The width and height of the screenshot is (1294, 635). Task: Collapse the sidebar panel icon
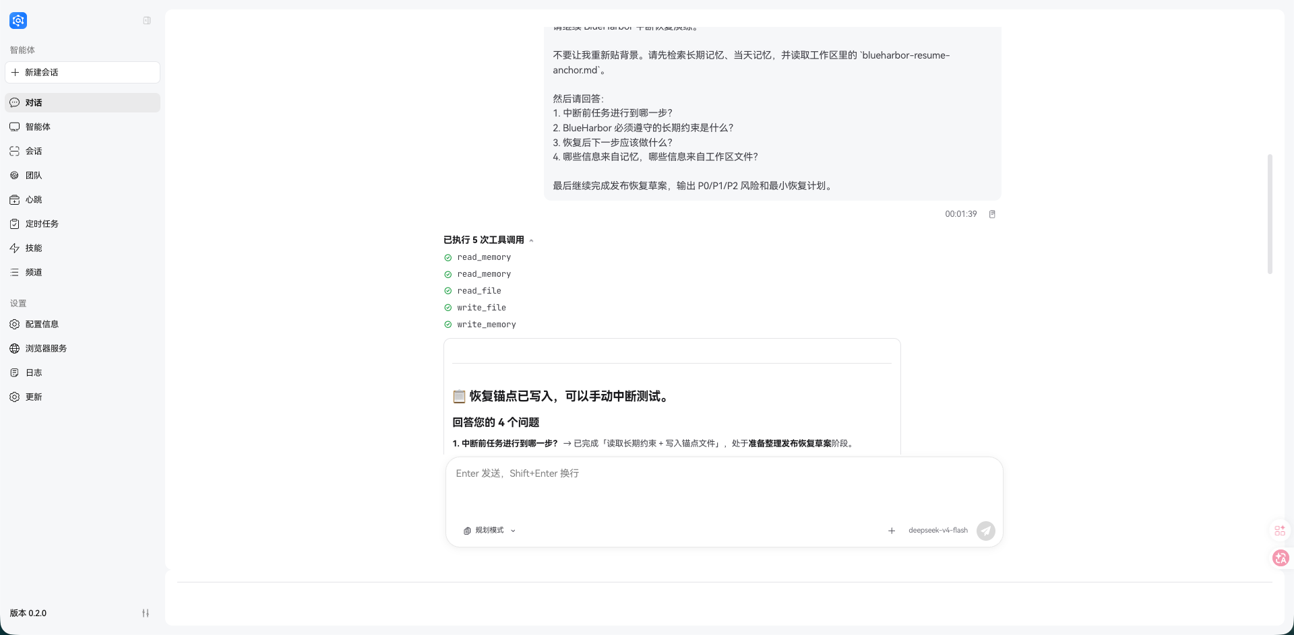coord(147,20)
